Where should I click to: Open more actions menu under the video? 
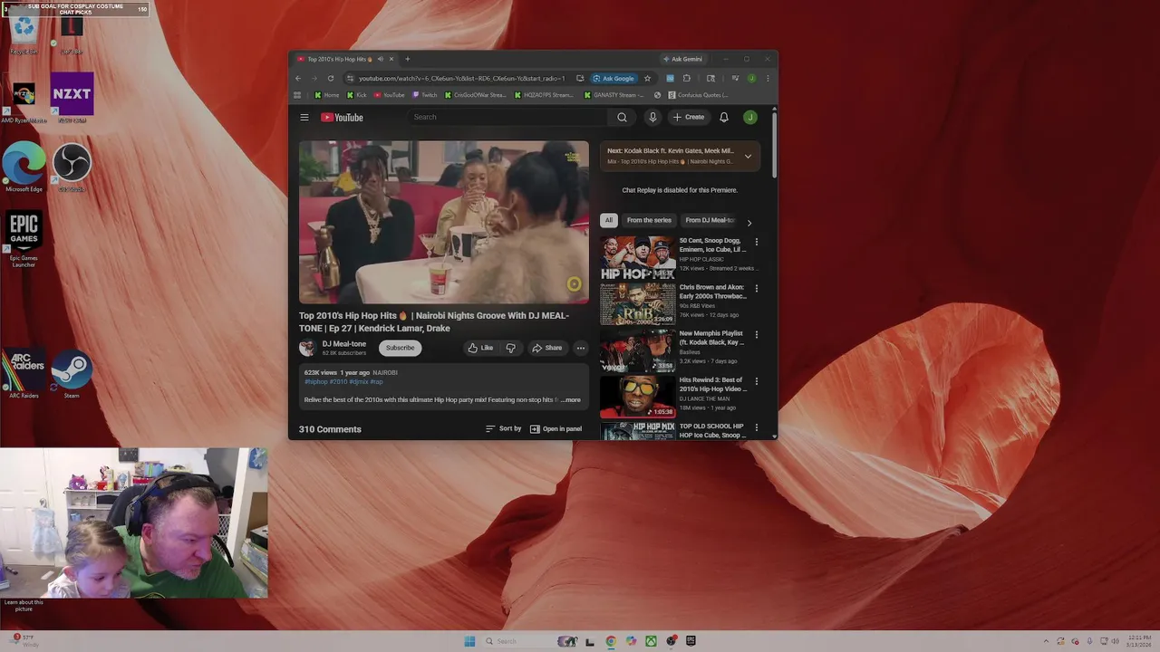coord(581,348)
